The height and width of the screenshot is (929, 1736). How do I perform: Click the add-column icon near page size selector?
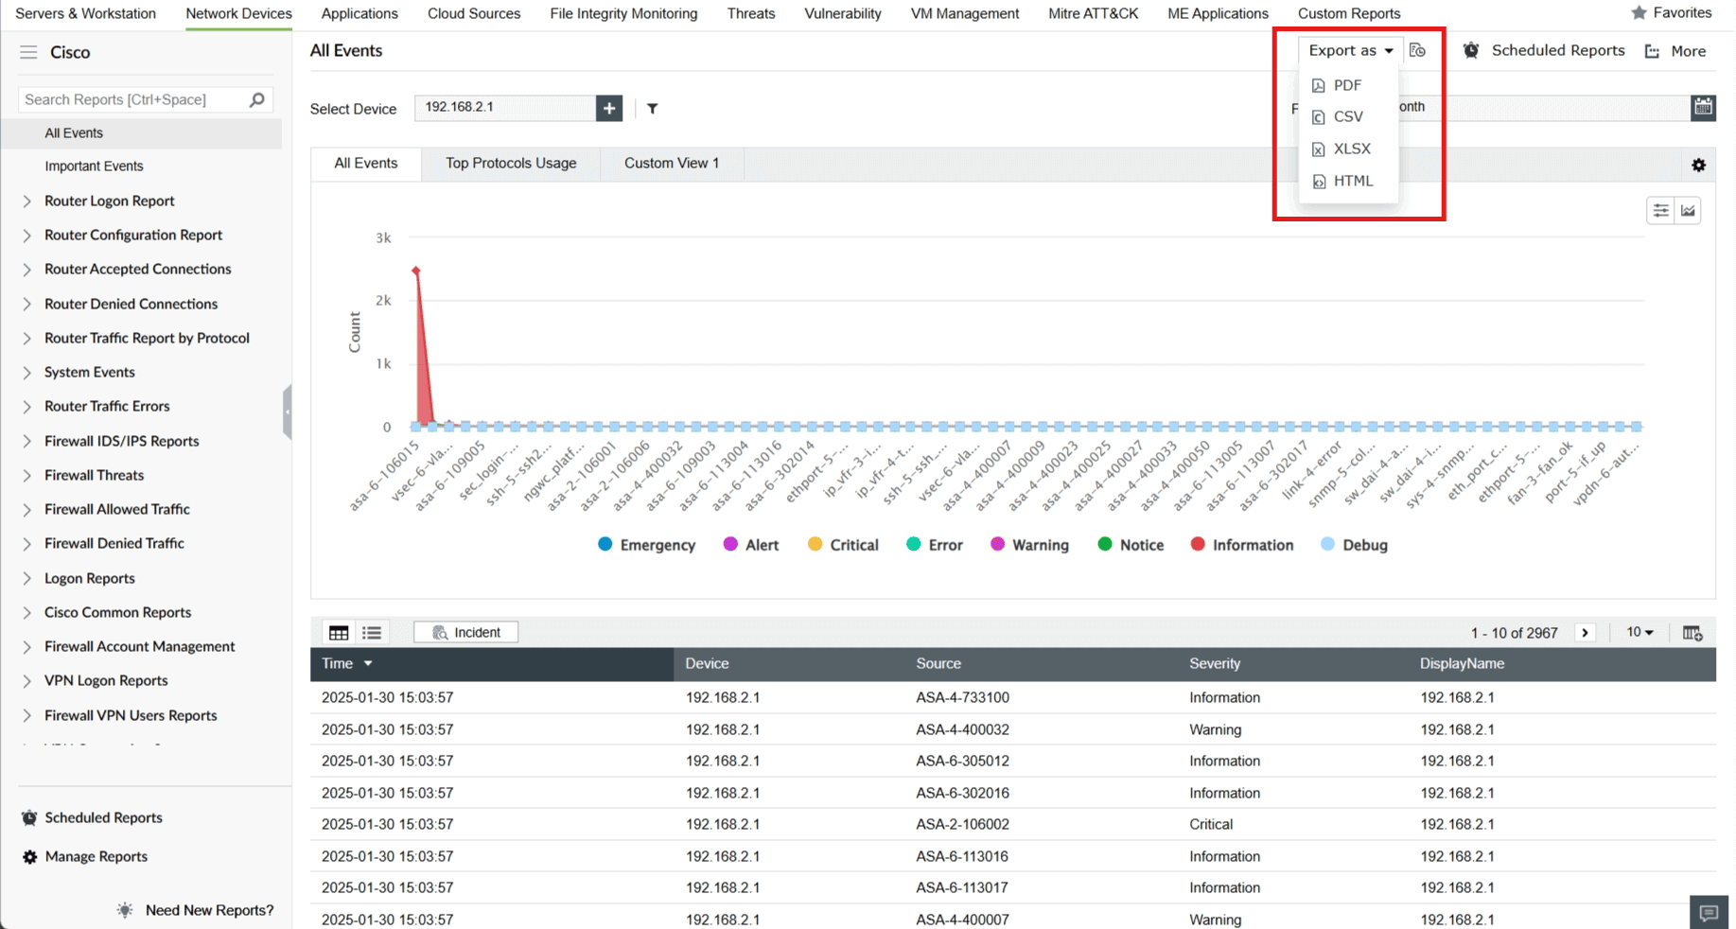(x=1692, y=632)
